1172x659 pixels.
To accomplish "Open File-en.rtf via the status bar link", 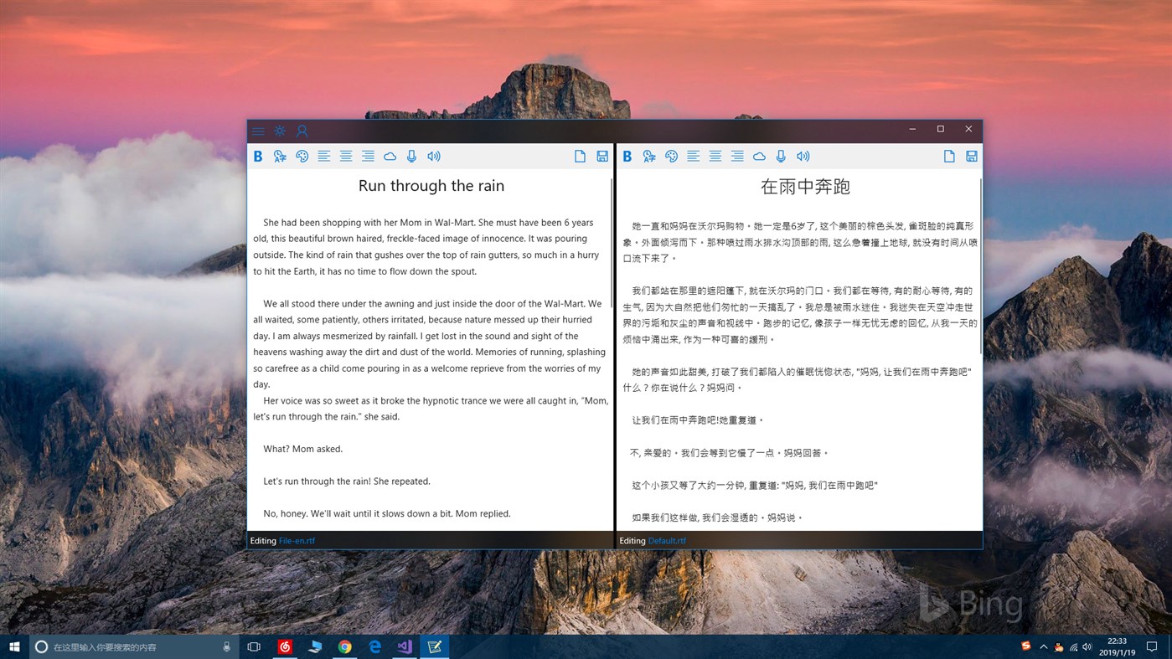I will coord(297,540).
